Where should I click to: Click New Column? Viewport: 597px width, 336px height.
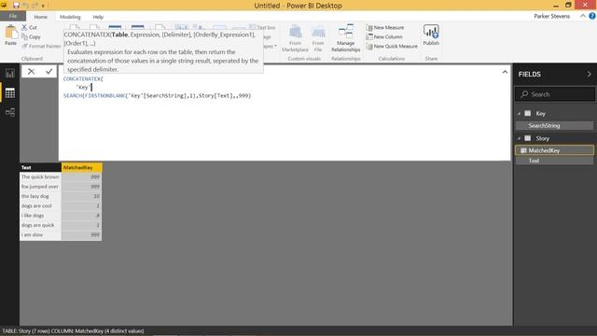click(x=384, y=37)
